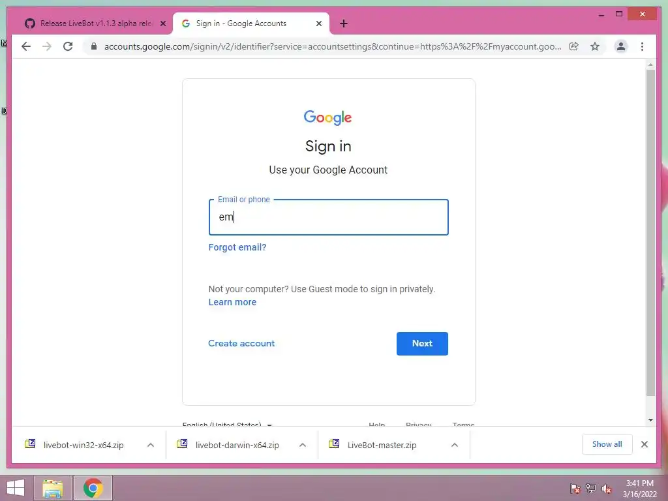668x501 pixels.
Task: Expand options for LiveBot-master.zip download
Action: pos(455,445)
